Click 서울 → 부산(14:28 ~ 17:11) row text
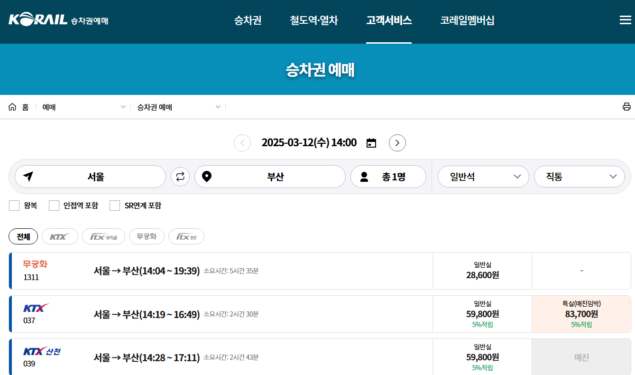Screen dimensions: 635x375 (147, 357)
